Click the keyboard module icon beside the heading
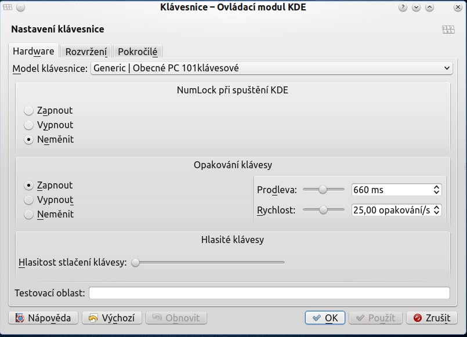Screen dimensions: 467x337 448,29
